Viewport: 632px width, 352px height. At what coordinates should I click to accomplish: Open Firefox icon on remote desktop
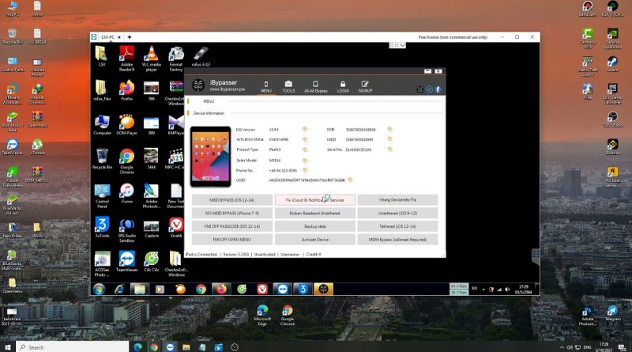point(127,90)
